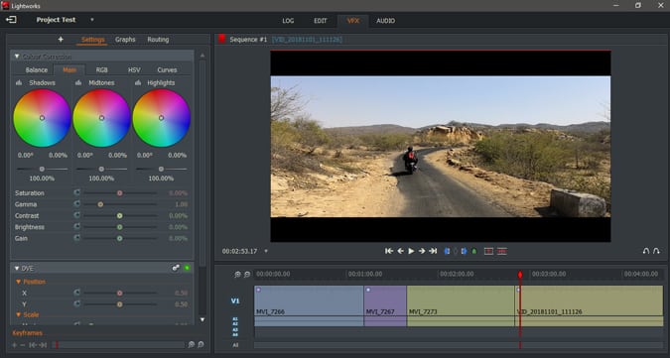Click the undo arrow below viewer
Viewport: 670px width, 358px height.
pos(646,251)
